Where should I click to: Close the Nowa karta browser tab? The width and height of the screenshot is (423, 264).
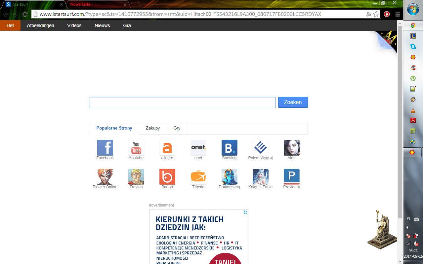(125, 5)
